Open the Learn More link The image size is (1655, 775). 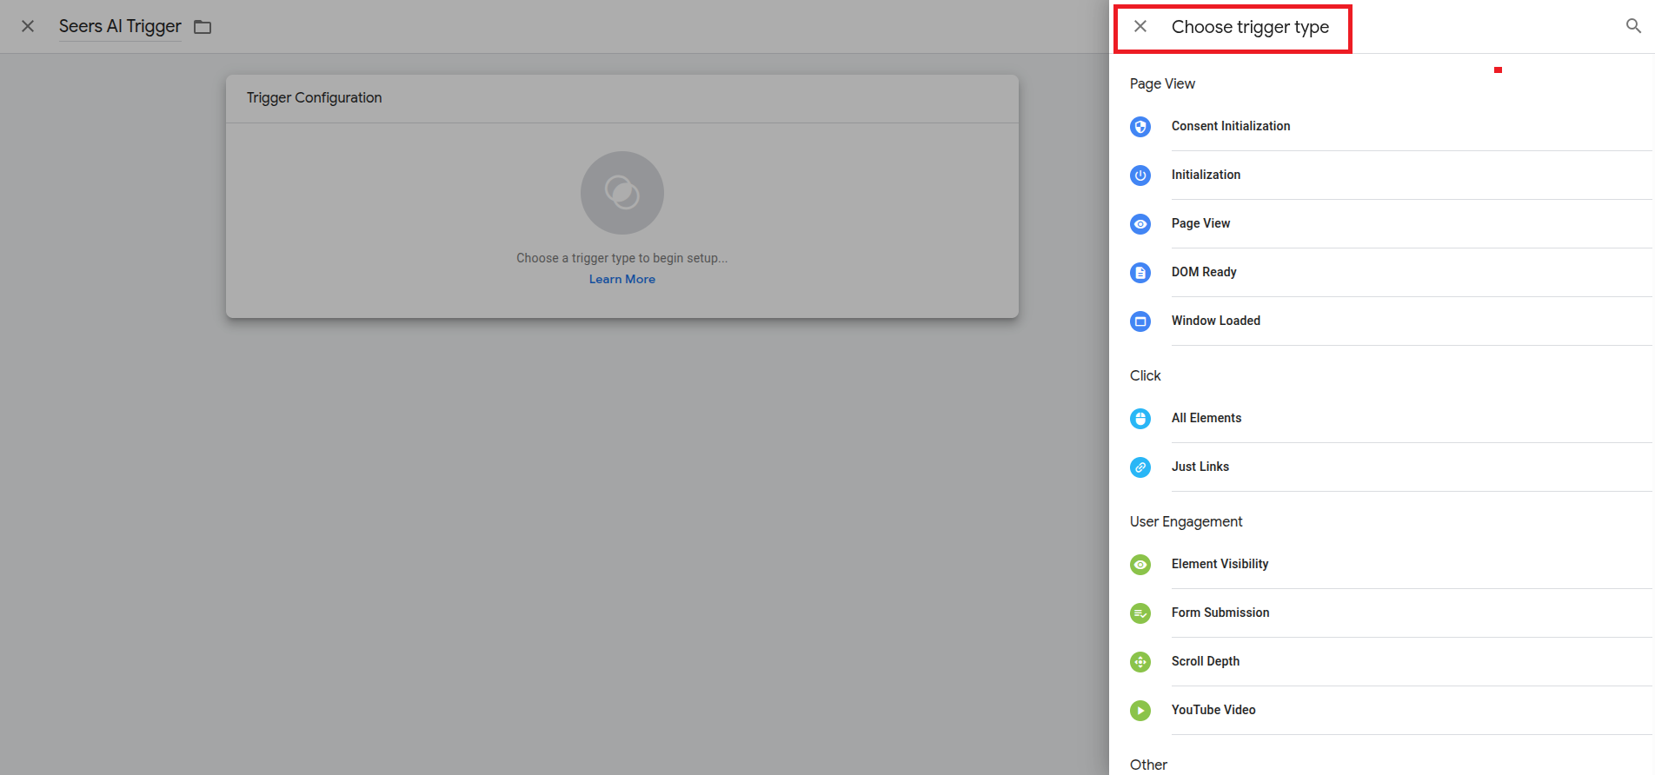(x=621, y=279)
